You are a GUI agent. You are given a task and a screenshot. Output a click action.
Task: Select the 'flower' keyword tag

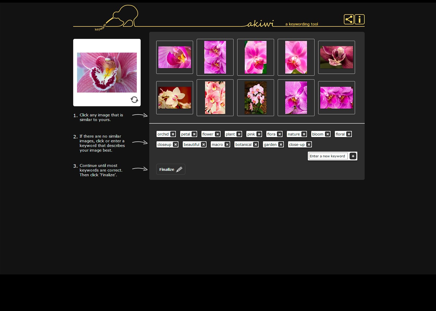click(208, 134)
